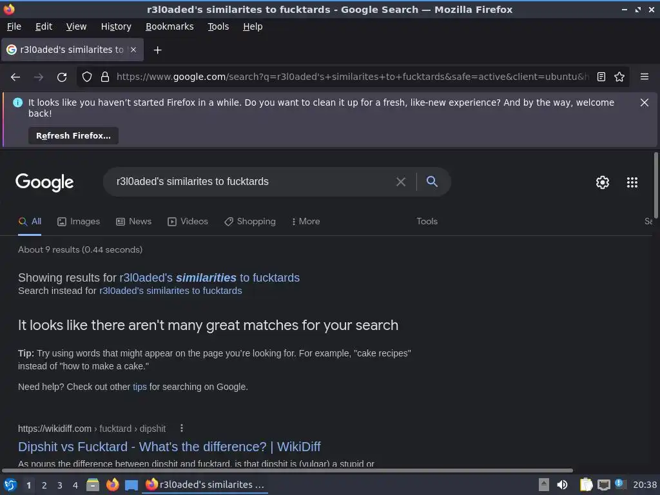Click the address bar URL
Viewport: 660px width, 495px height.
(x=353, y=77)
